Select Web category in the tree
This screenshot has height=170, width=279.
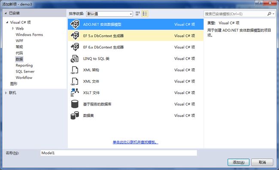pyautogui.click(x=20, y=28)
